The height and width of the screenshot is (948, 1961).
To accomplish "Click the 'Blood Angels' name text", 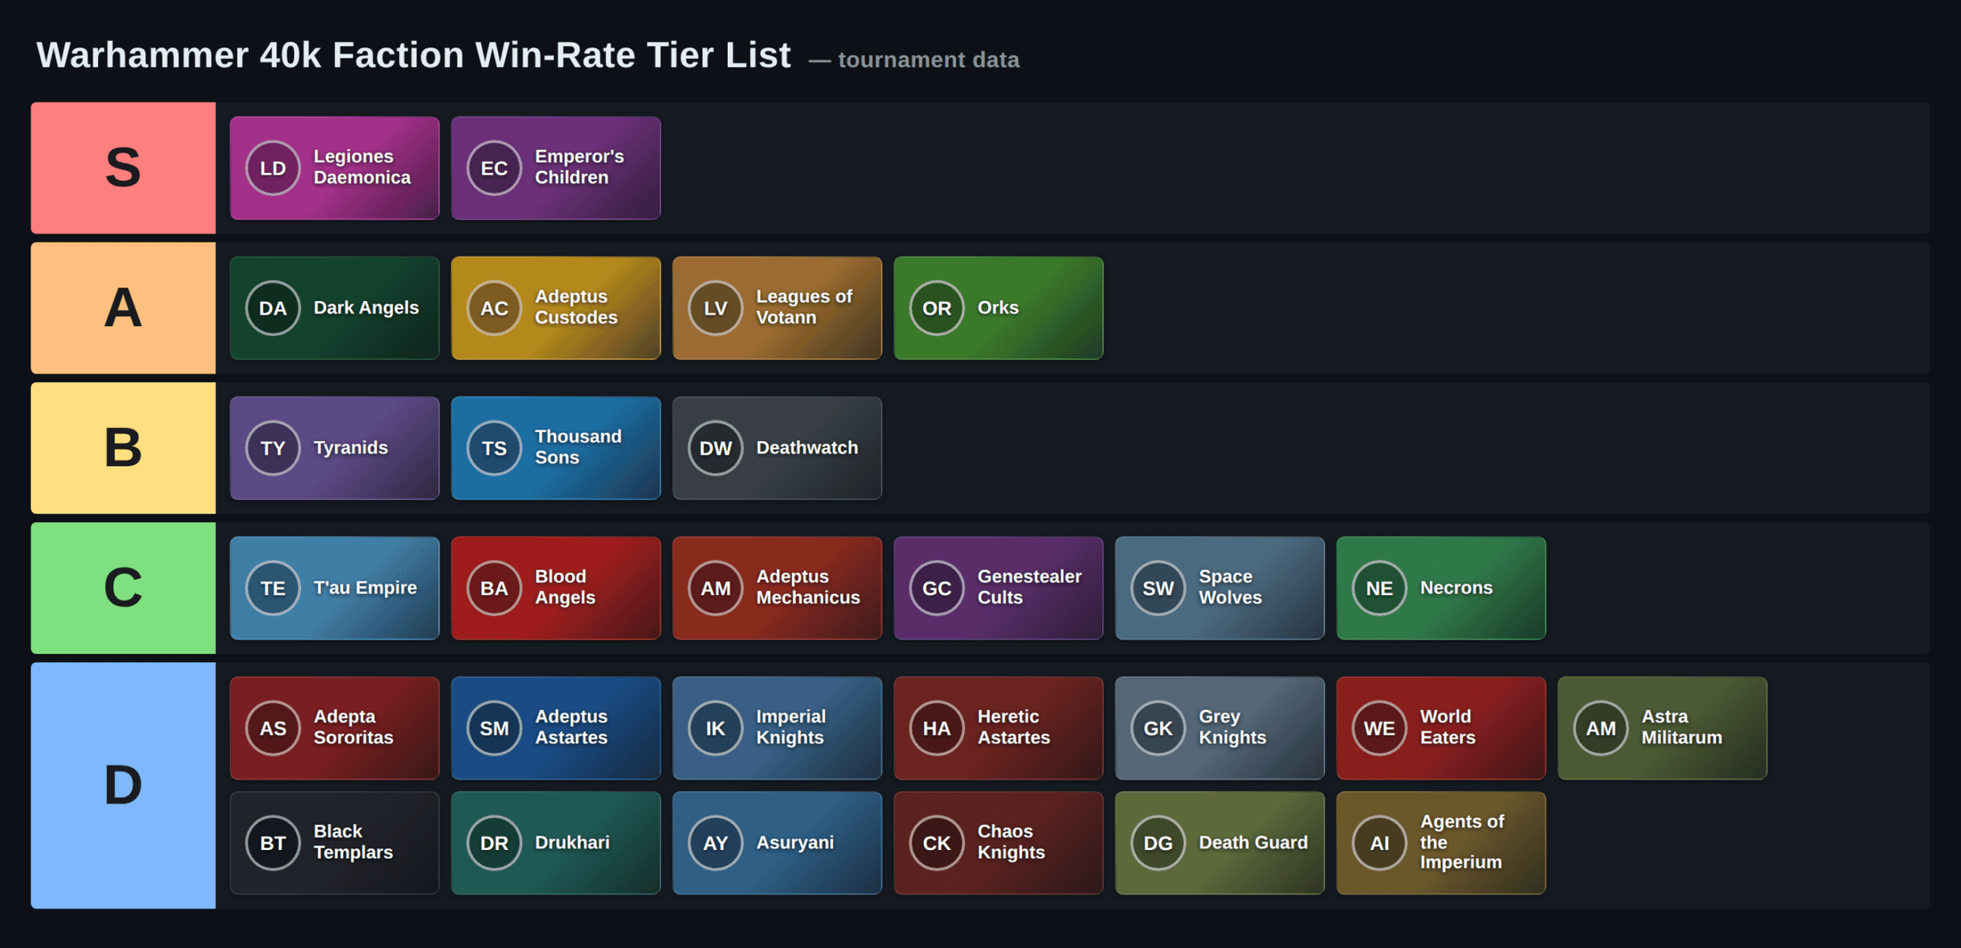I will (x=565, y=586).
